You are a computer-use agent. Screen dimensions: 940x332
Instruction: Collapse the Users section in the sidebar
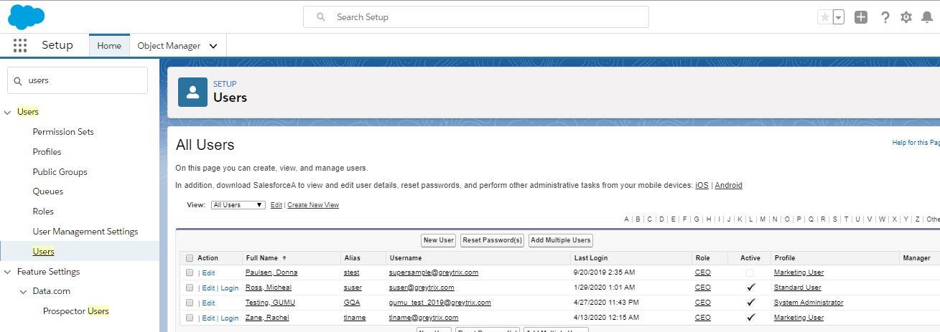(x=9, y=112)
